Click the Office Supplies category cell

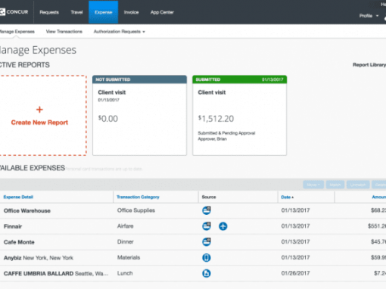coord(136,210)
